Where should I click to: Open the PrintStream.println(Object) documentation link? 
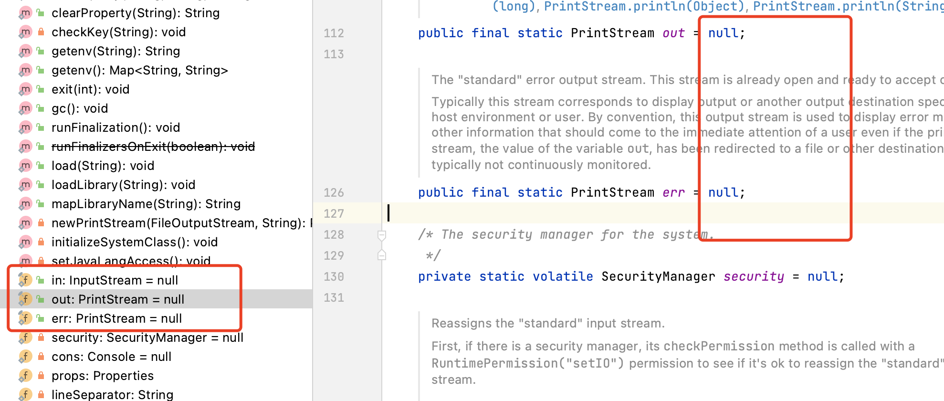coord(644,6)
